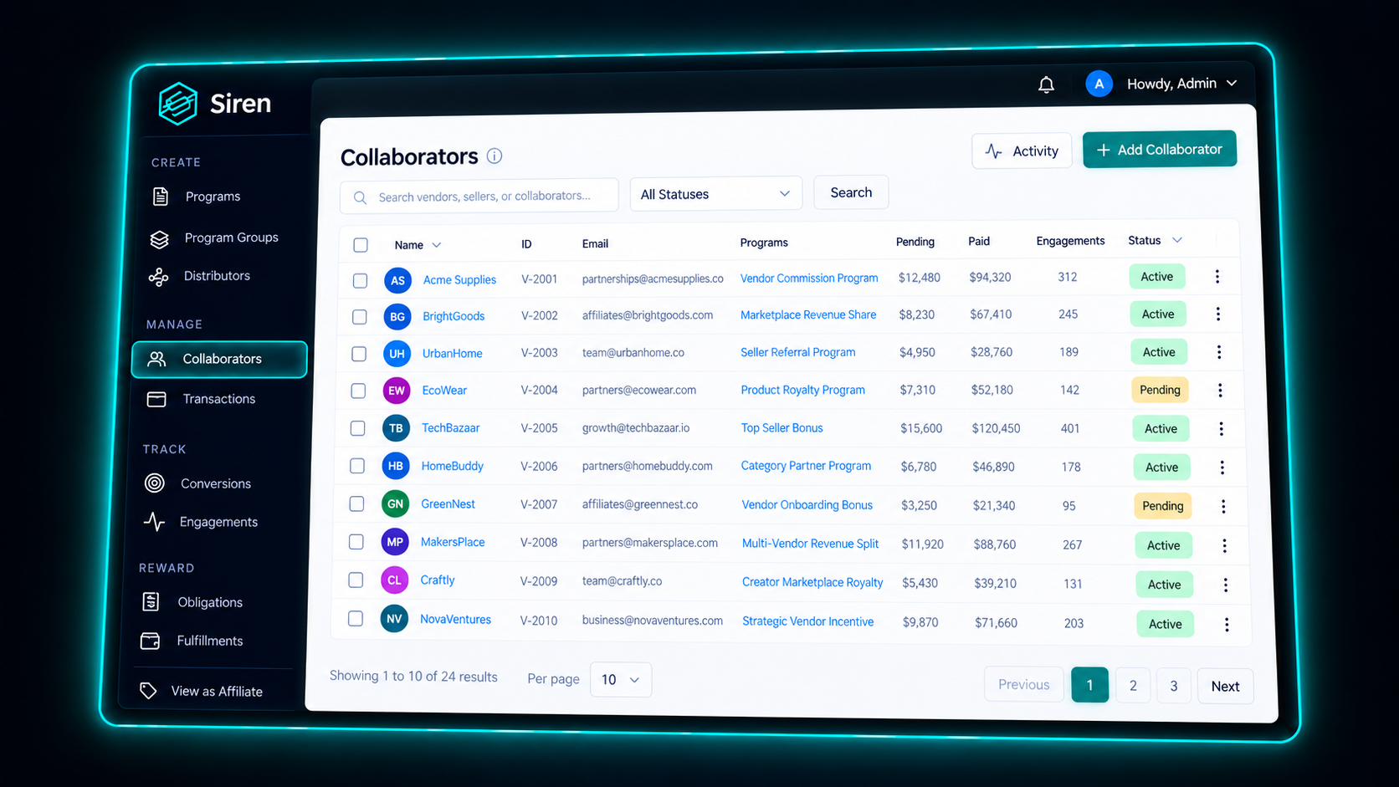
Task: Go to Distributors in the sidebar
Action: coord(217,276)
